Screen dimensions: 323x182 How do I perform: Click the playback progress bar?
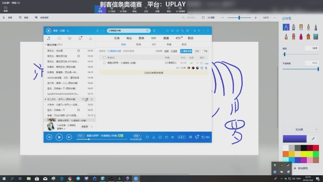pyautogui.click(x=102, y=139)
